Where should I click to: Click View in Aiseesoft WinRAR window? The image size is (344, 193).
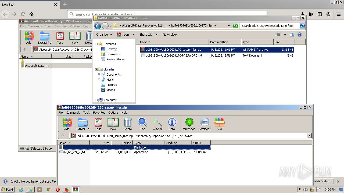click(75, 38)
